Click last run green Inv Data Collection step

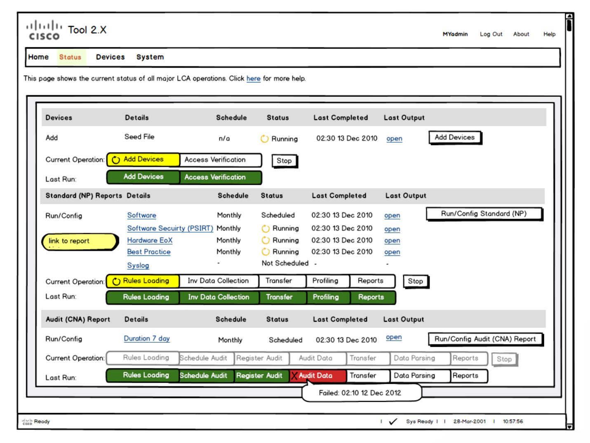pos(219,297)
